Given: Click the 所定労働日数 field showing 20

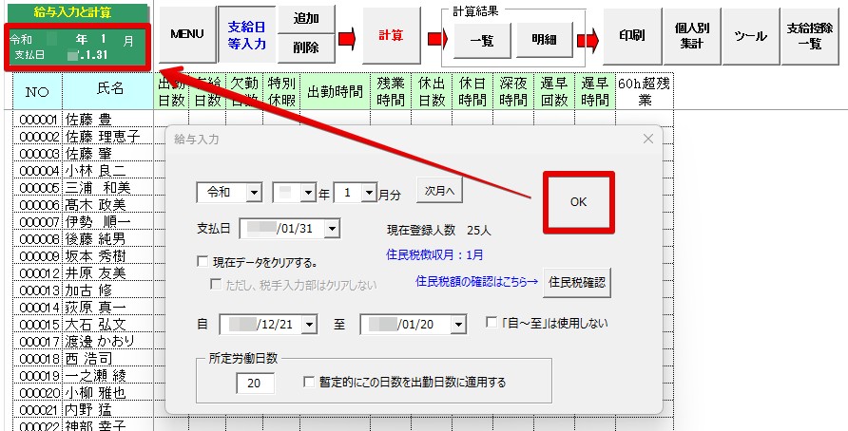Looking at the screenshot, I should (x=254, y=383).
